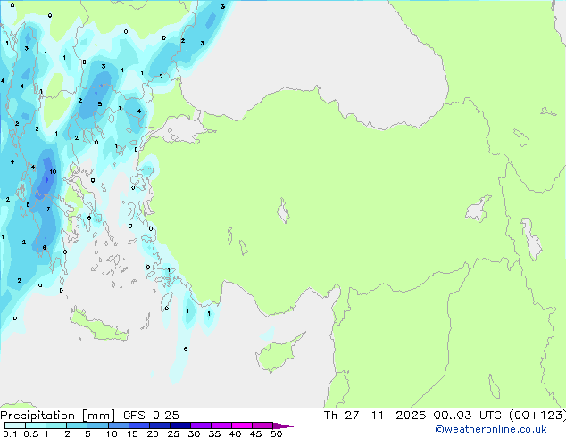Select the 5–10 mm legend swatch
The height and width of the screenshot is (437, 566).
coord(97,425)
